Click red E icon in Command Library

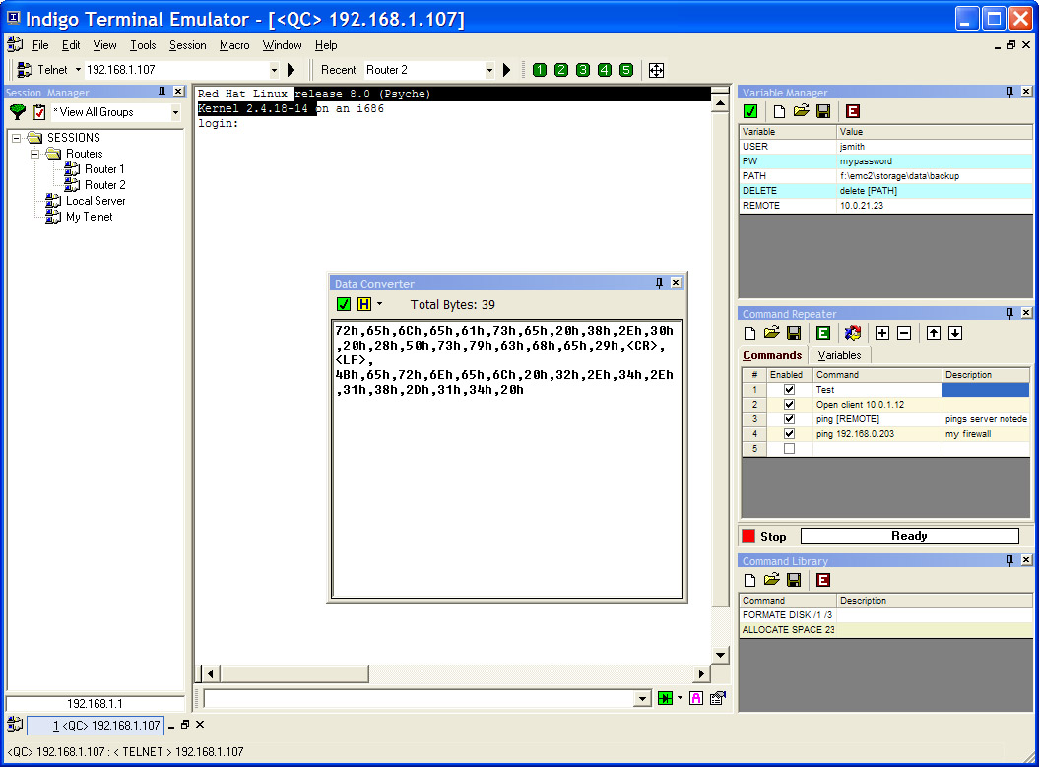point(823,580)
